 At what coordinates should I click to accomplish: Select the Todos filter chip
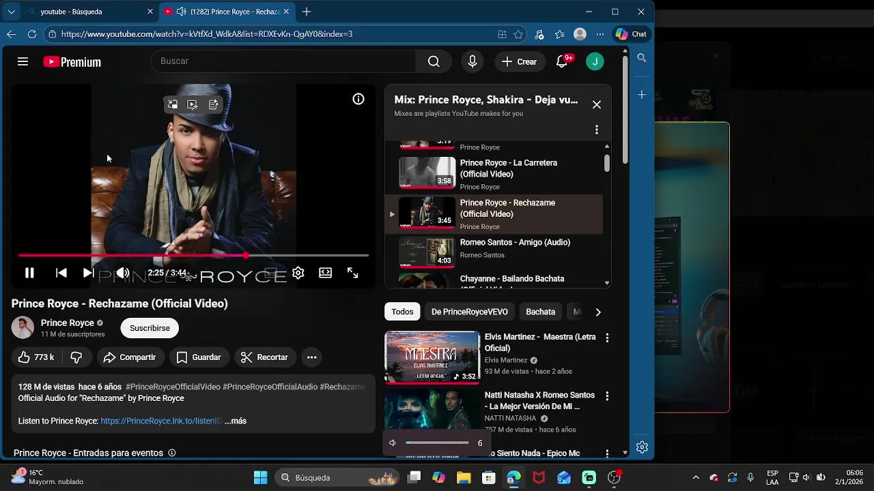click(x=402, y=312)
